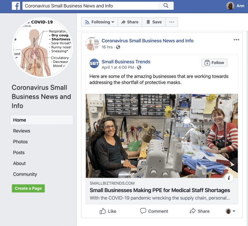Follow Small Business Trends
Screen dimensions: 248x226
(x=214, y=63)
